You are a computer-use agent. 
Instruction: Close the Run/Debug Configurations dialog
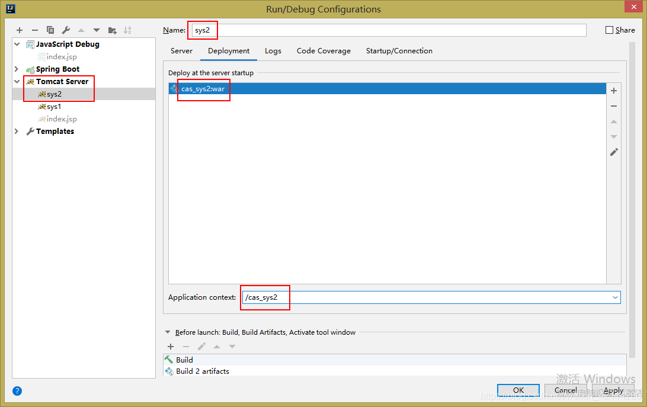click(633, 6)
